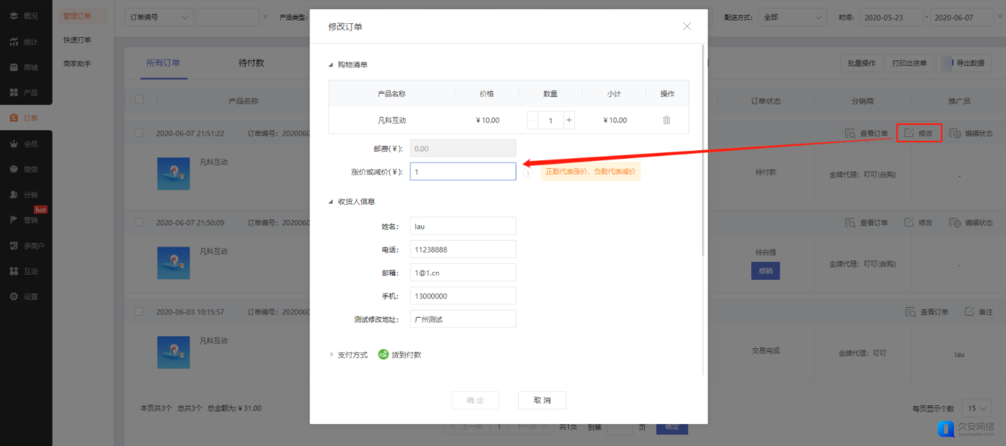Click the info icon beside price adjustment field

528,172
